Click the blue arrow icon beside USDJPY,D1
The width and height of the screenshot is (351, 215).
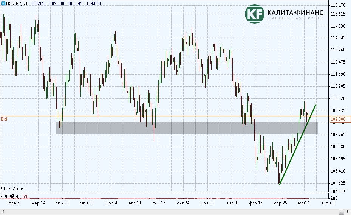pyautogui.click(x=3, y=3)
